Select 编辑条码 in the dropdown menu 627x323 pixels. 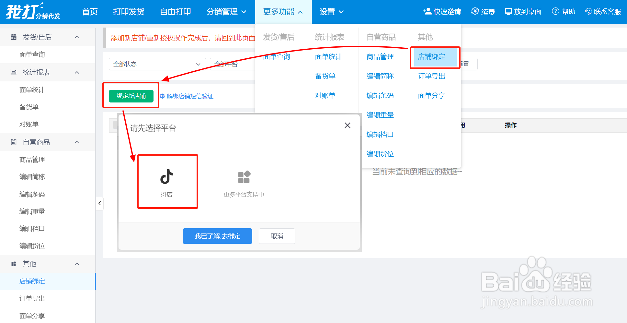(x=380, y=96)
